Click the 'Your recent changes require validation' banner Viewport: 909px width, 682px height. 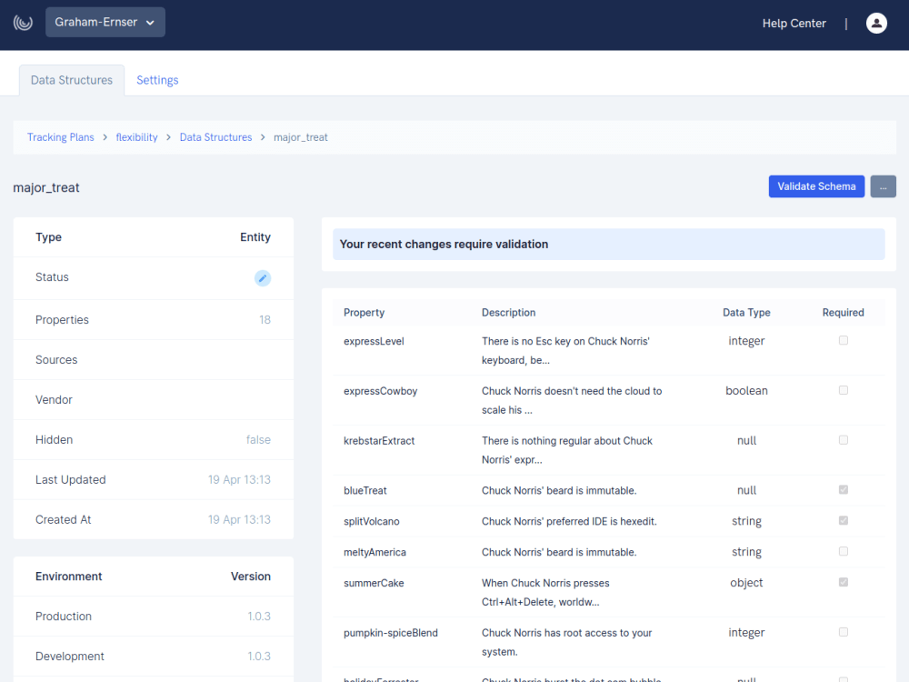coord(609,244)
